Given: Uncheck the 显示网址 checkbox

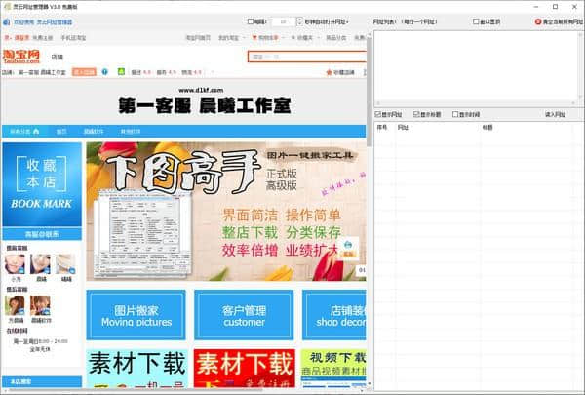Looking at the screenshot, I should click(379, 113).
